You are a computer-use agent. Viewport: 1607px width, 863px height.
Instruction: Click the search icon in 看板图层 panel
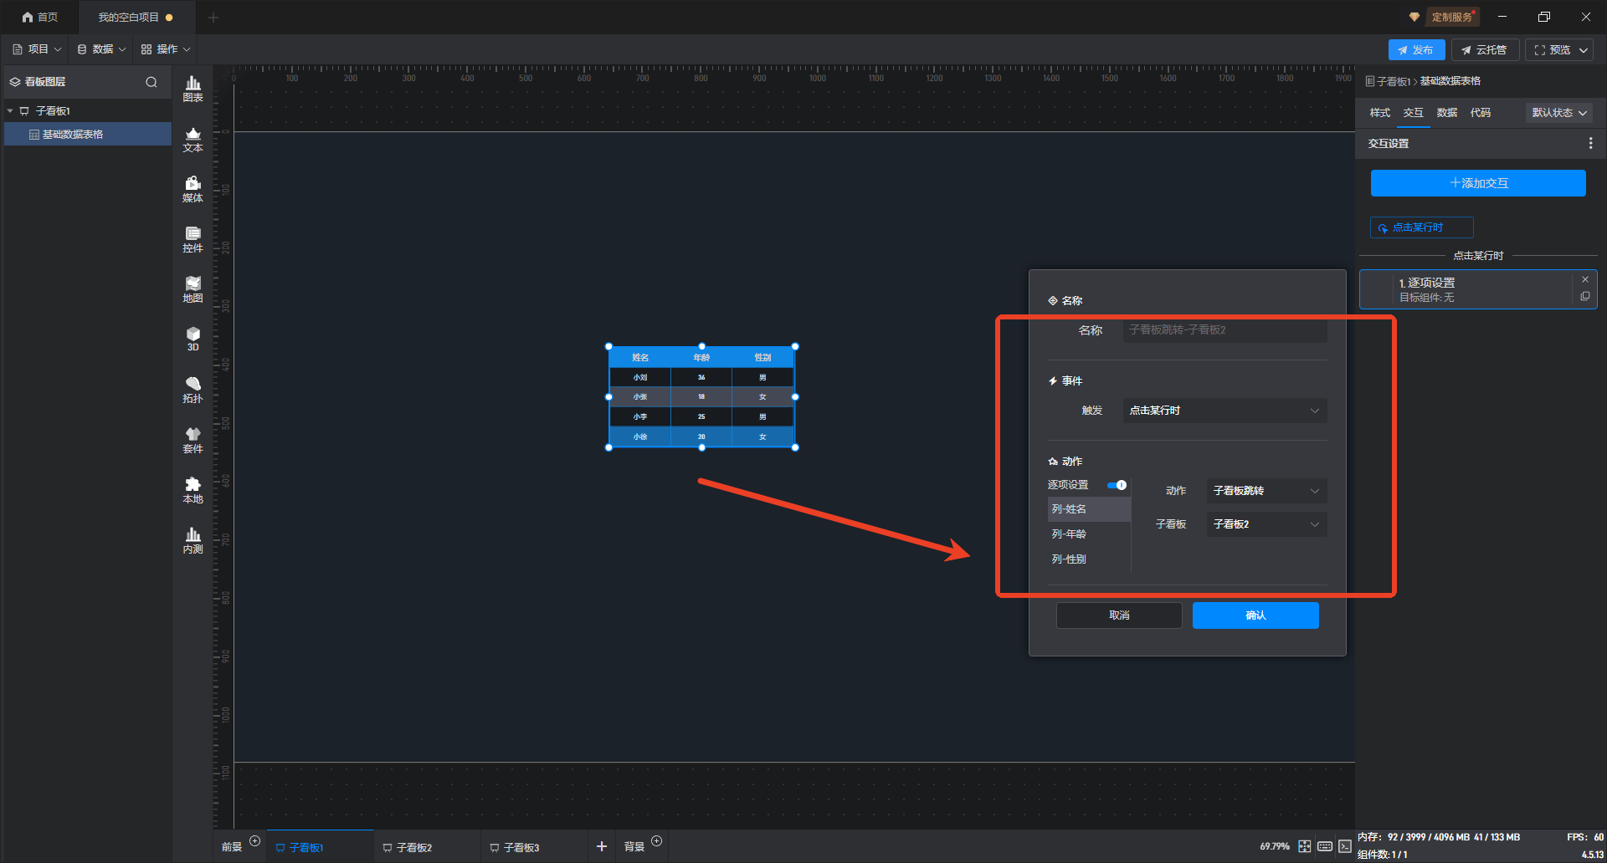click(x=151, y=82)
